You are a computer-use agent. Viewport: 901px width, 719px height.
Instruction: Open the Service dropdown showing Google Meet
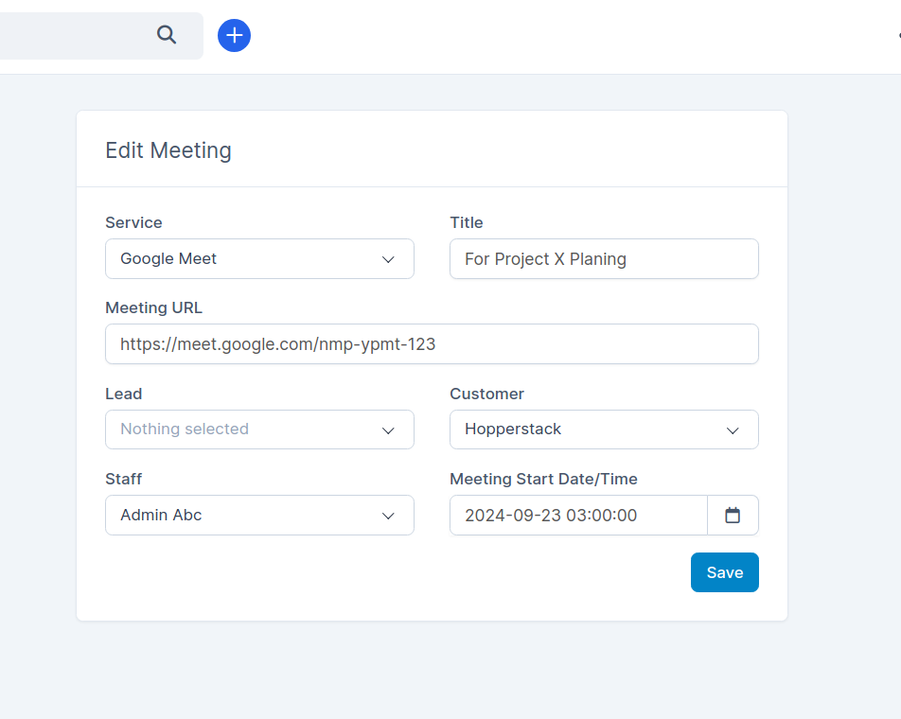click(259, 258)
